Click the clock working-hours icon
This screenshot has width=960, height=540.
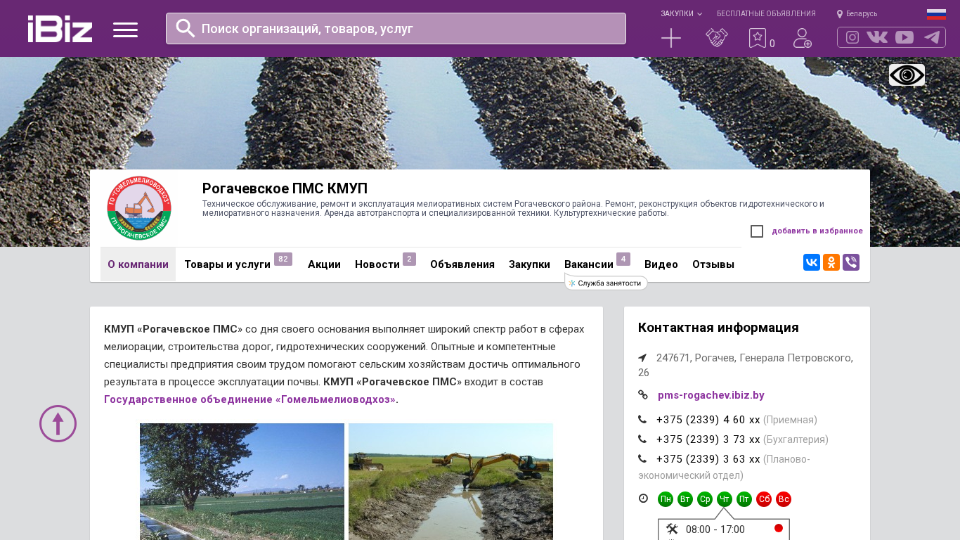tap(643, 499)
